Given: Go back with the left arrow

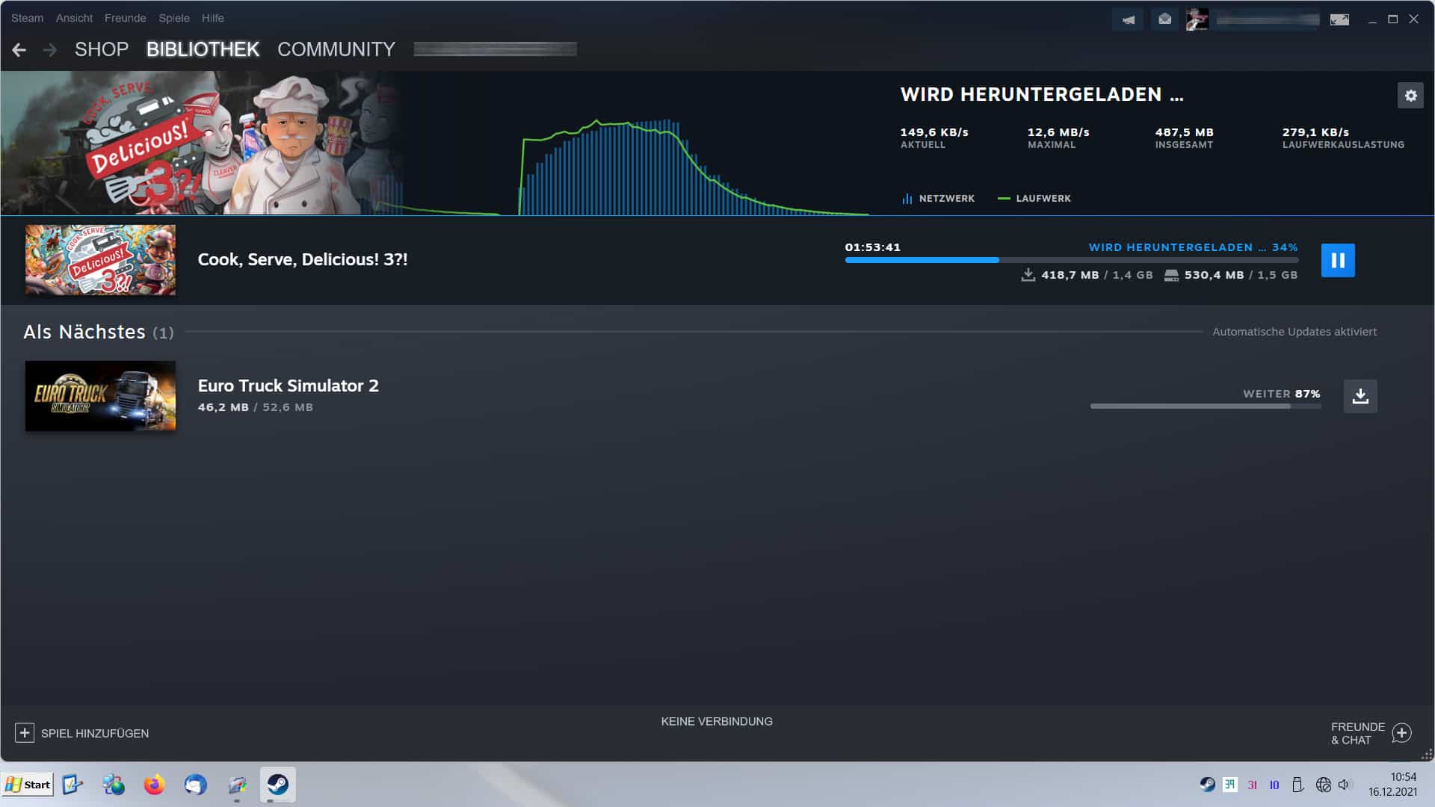Looking at the screenshot, I should click(x=19, y=49).
